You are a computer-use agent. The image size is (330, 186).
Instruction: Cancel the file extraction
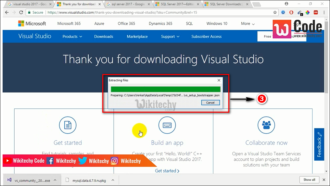click(210, 103)
